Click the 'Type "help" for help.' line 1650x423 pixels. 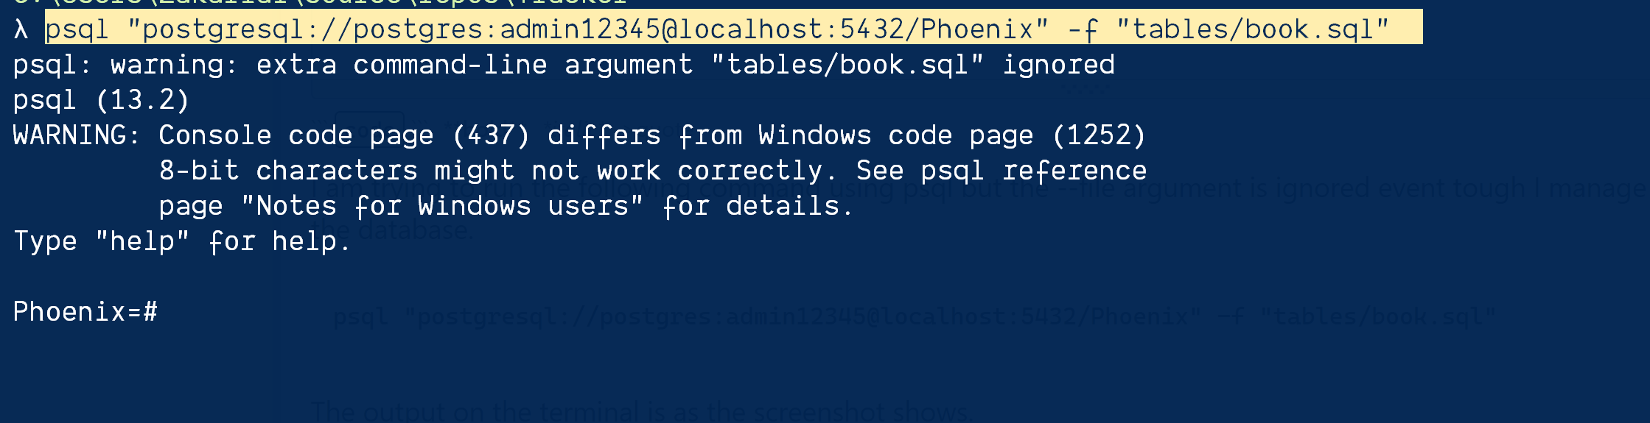tap(182, 241)
